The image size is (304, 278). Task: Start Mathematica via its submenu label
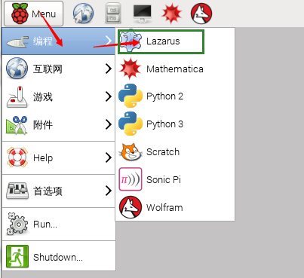click(175, 69)
